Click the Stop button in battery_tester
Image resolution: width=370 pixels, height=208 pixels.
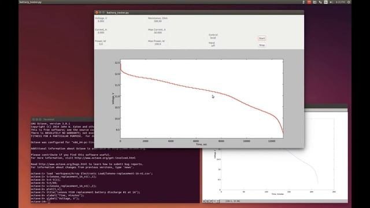click(262, 45)
